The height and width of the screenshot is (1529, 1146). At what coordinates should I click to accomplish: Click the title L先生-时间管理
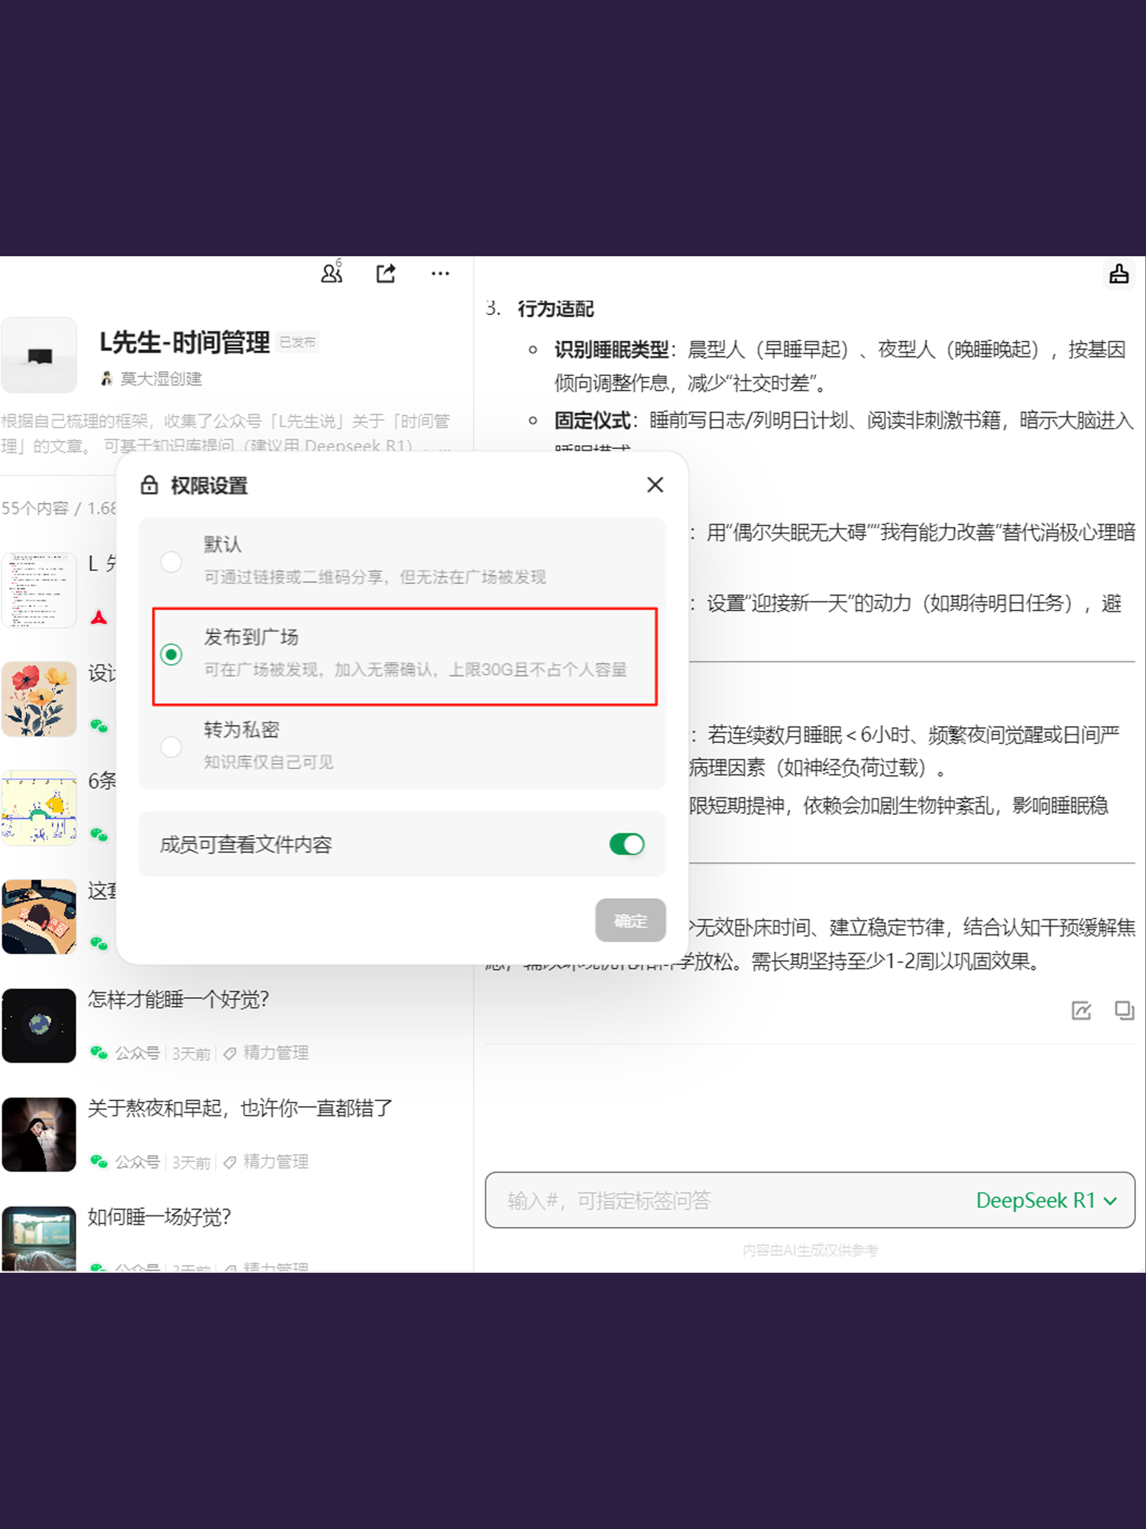184,342
